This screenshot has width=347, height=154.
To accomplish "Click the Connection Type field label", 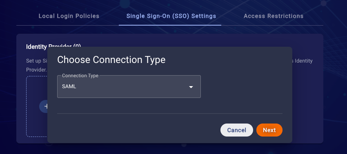I will [x=80, y=76].
